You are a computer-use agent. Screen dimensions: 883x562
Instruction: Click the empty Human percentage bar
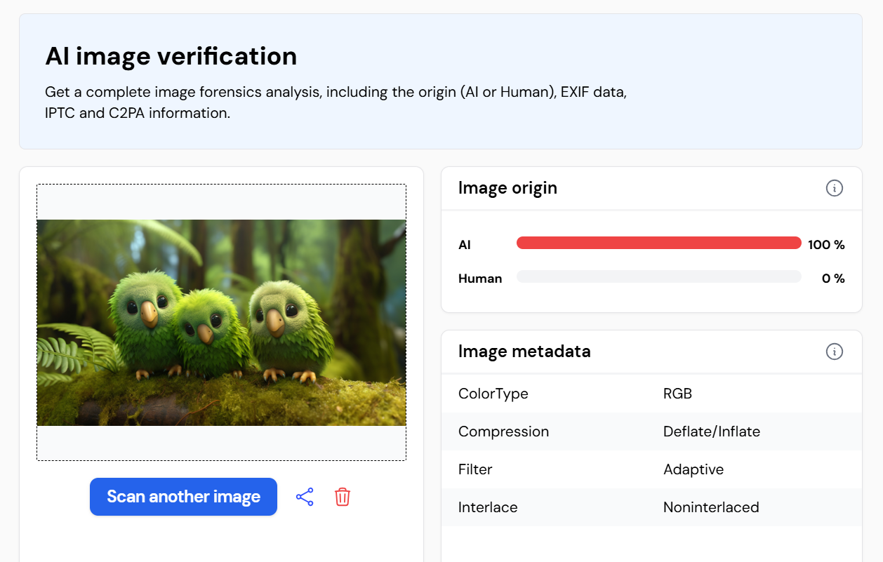click(x=658, y=277)
